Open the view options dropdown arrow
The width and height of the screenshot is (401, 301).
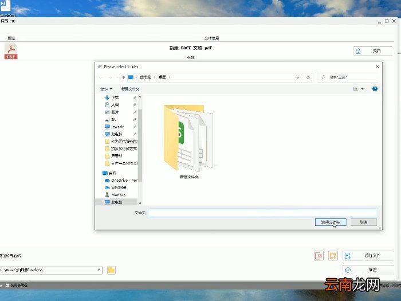pyautogui.click(x=363, y=89)
